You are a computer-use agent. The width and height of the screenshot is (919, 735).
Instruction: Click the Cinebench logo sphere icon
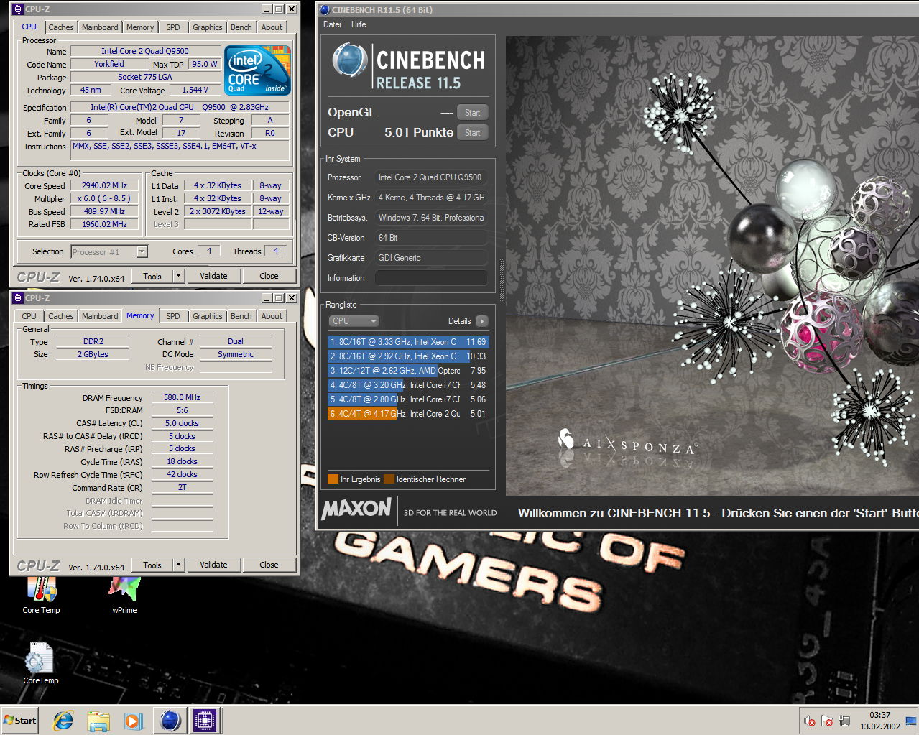pos(349,60)
